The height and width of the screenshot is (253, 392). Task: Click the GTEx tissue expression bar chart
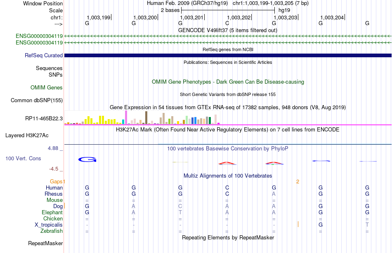pos(142,117)
